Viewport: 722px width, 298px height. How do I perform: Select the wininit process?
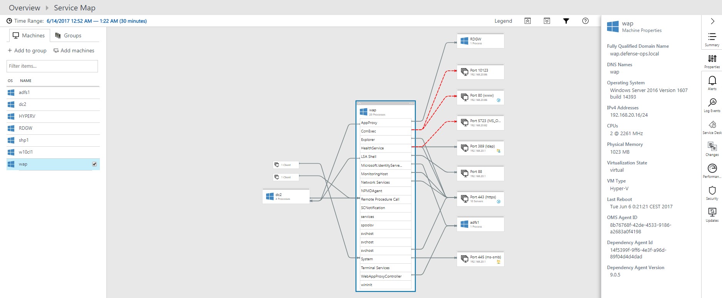point(385,285)
